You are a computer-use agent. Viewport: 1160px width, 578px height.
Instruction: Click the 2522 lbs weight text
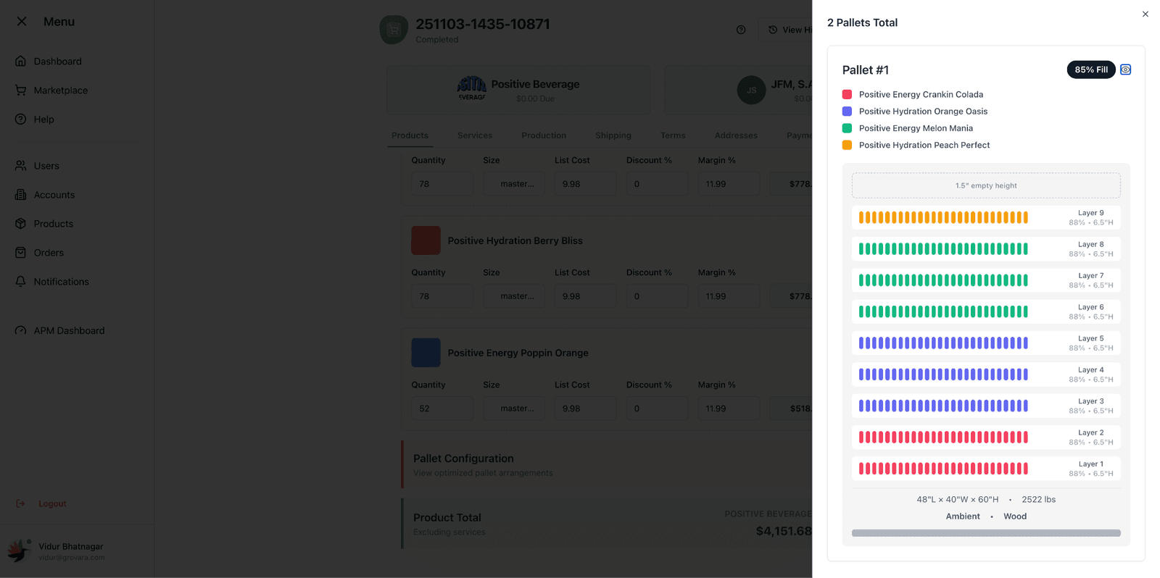point(1038,500)
